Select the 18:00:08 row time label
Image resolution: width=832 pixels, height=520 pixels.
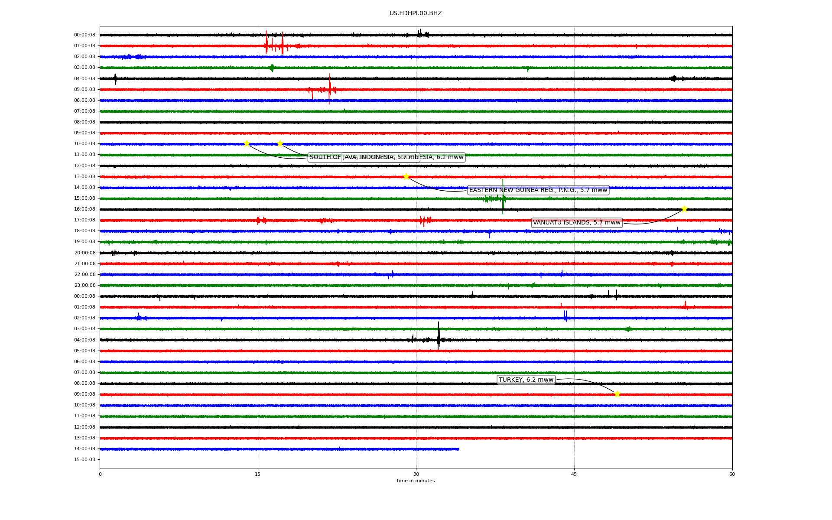[x=84, y=231]
